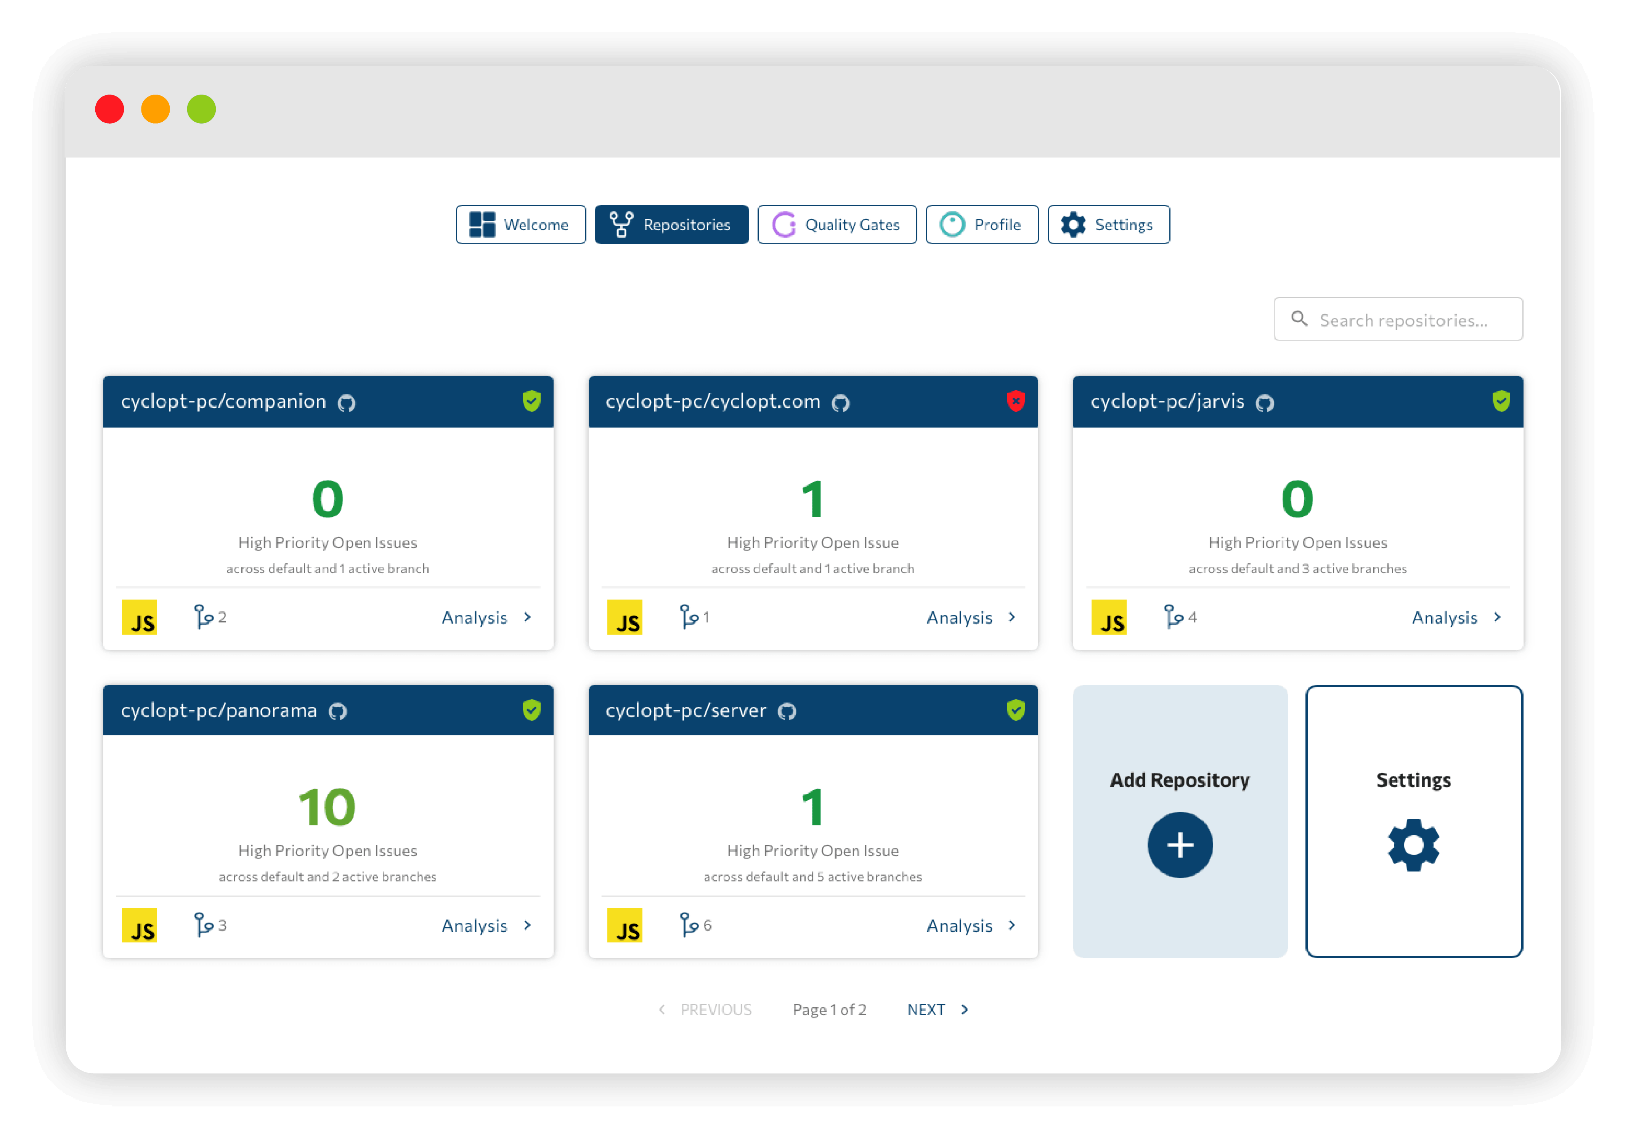This screenshot has width=1628, height=1140.
Task: Click the JS language badge on server card
Action: coord(625,926)
